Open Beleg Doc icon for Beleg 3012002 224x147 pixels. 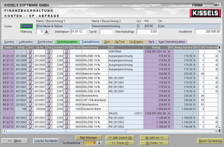coord(30,127)
